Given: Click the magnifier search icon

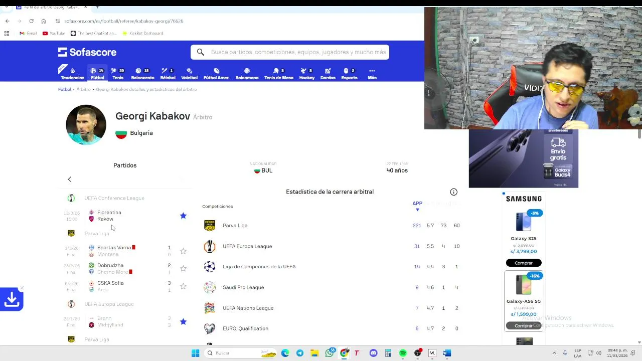Looking at the screenshot, I should tap(200, 52).
